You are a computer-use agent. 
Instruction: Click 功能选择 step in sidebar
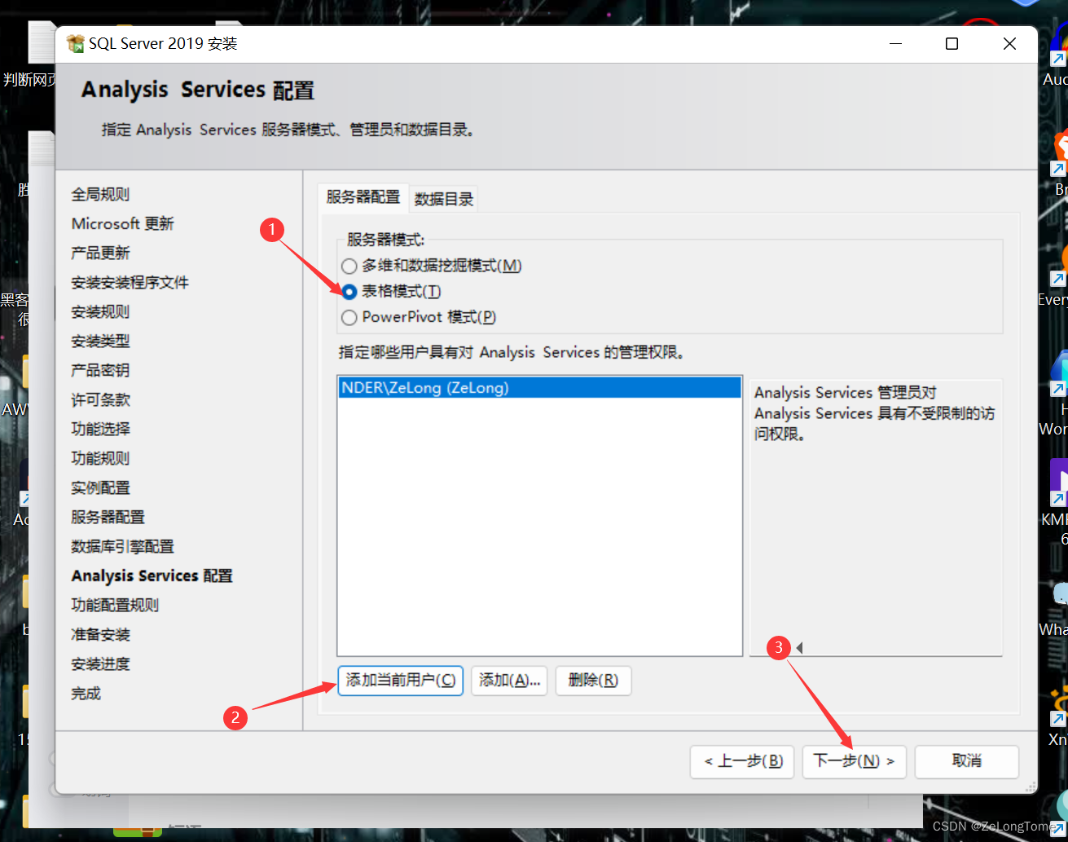pos(100,429)
